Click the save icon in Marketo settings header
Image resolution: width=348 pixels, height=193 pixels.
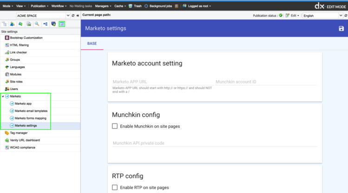[x=342, y=28]
